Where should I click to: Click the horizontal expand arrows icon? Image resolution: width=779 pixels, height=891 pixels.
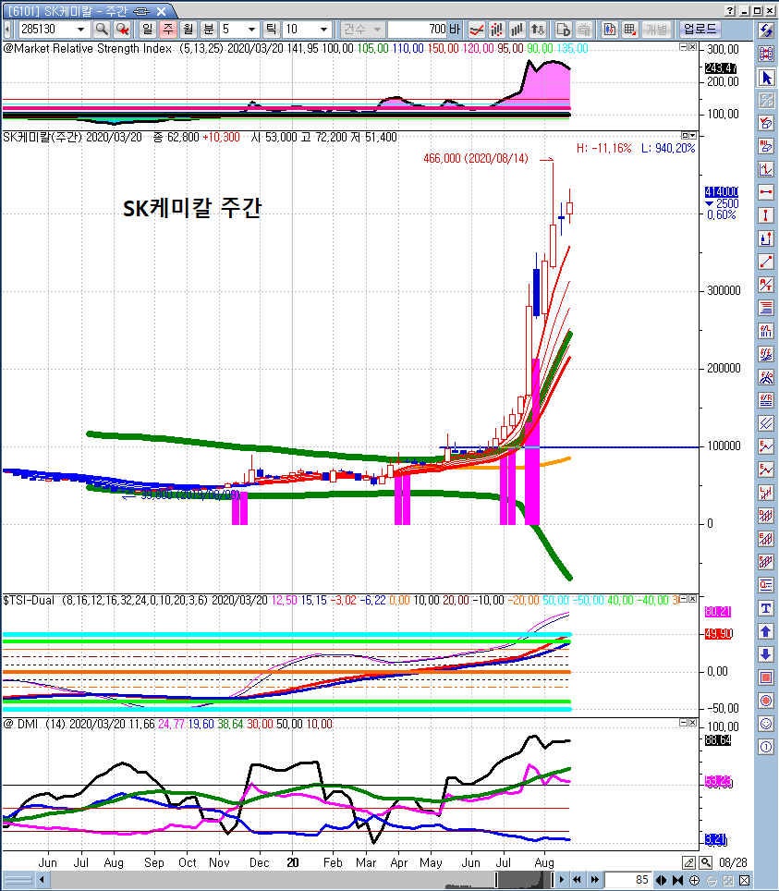click(x=662, y=880)
